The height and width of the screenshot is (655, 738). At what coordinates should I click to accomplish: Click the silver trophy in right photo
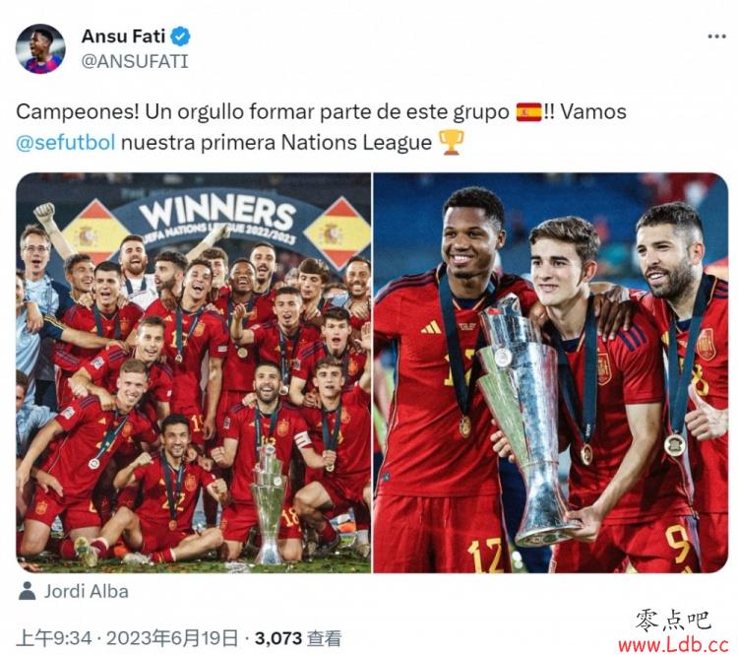[523, 422]
